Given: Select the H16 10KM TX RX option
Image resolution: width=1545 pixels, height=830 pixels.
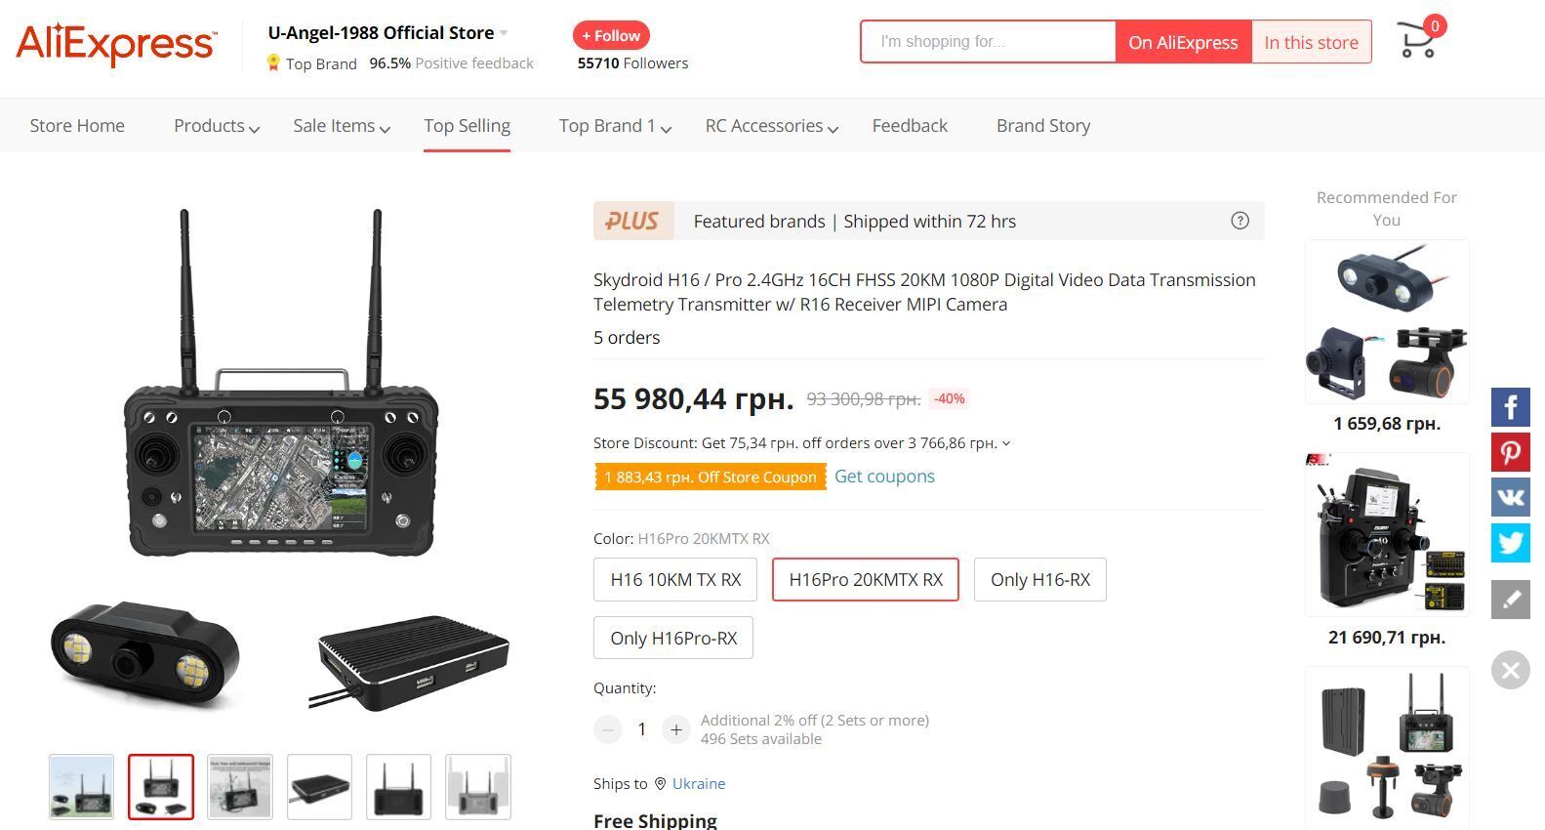Looking at the screenshot, I should [675, 579].
